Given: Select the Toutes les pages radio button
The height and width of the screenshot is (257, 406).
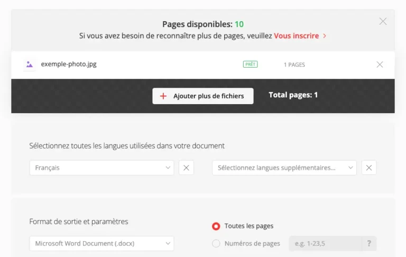Looking at the screenshot, I should pos(216,226).
